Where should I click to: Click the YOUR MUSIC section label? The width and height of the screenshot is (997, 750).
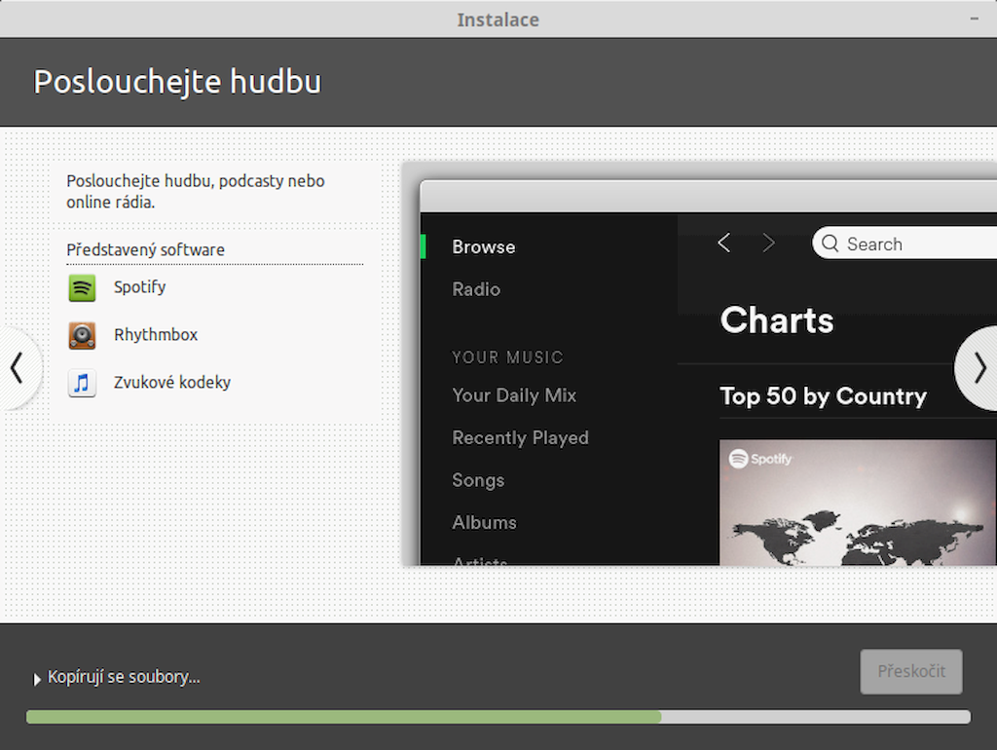[507, 357]
